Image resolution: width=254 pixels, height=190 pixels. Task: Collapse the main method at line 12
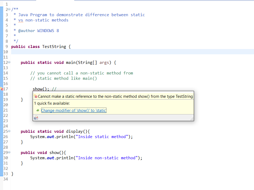point(9,62)
